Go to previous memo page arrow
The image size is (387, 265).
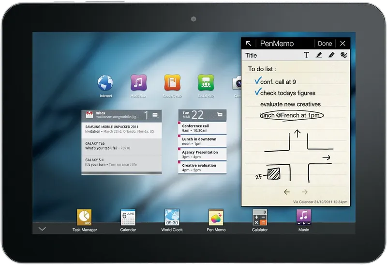pos(286,192)
